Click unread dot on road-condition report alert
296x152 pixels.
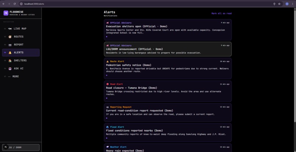[107, 118]
